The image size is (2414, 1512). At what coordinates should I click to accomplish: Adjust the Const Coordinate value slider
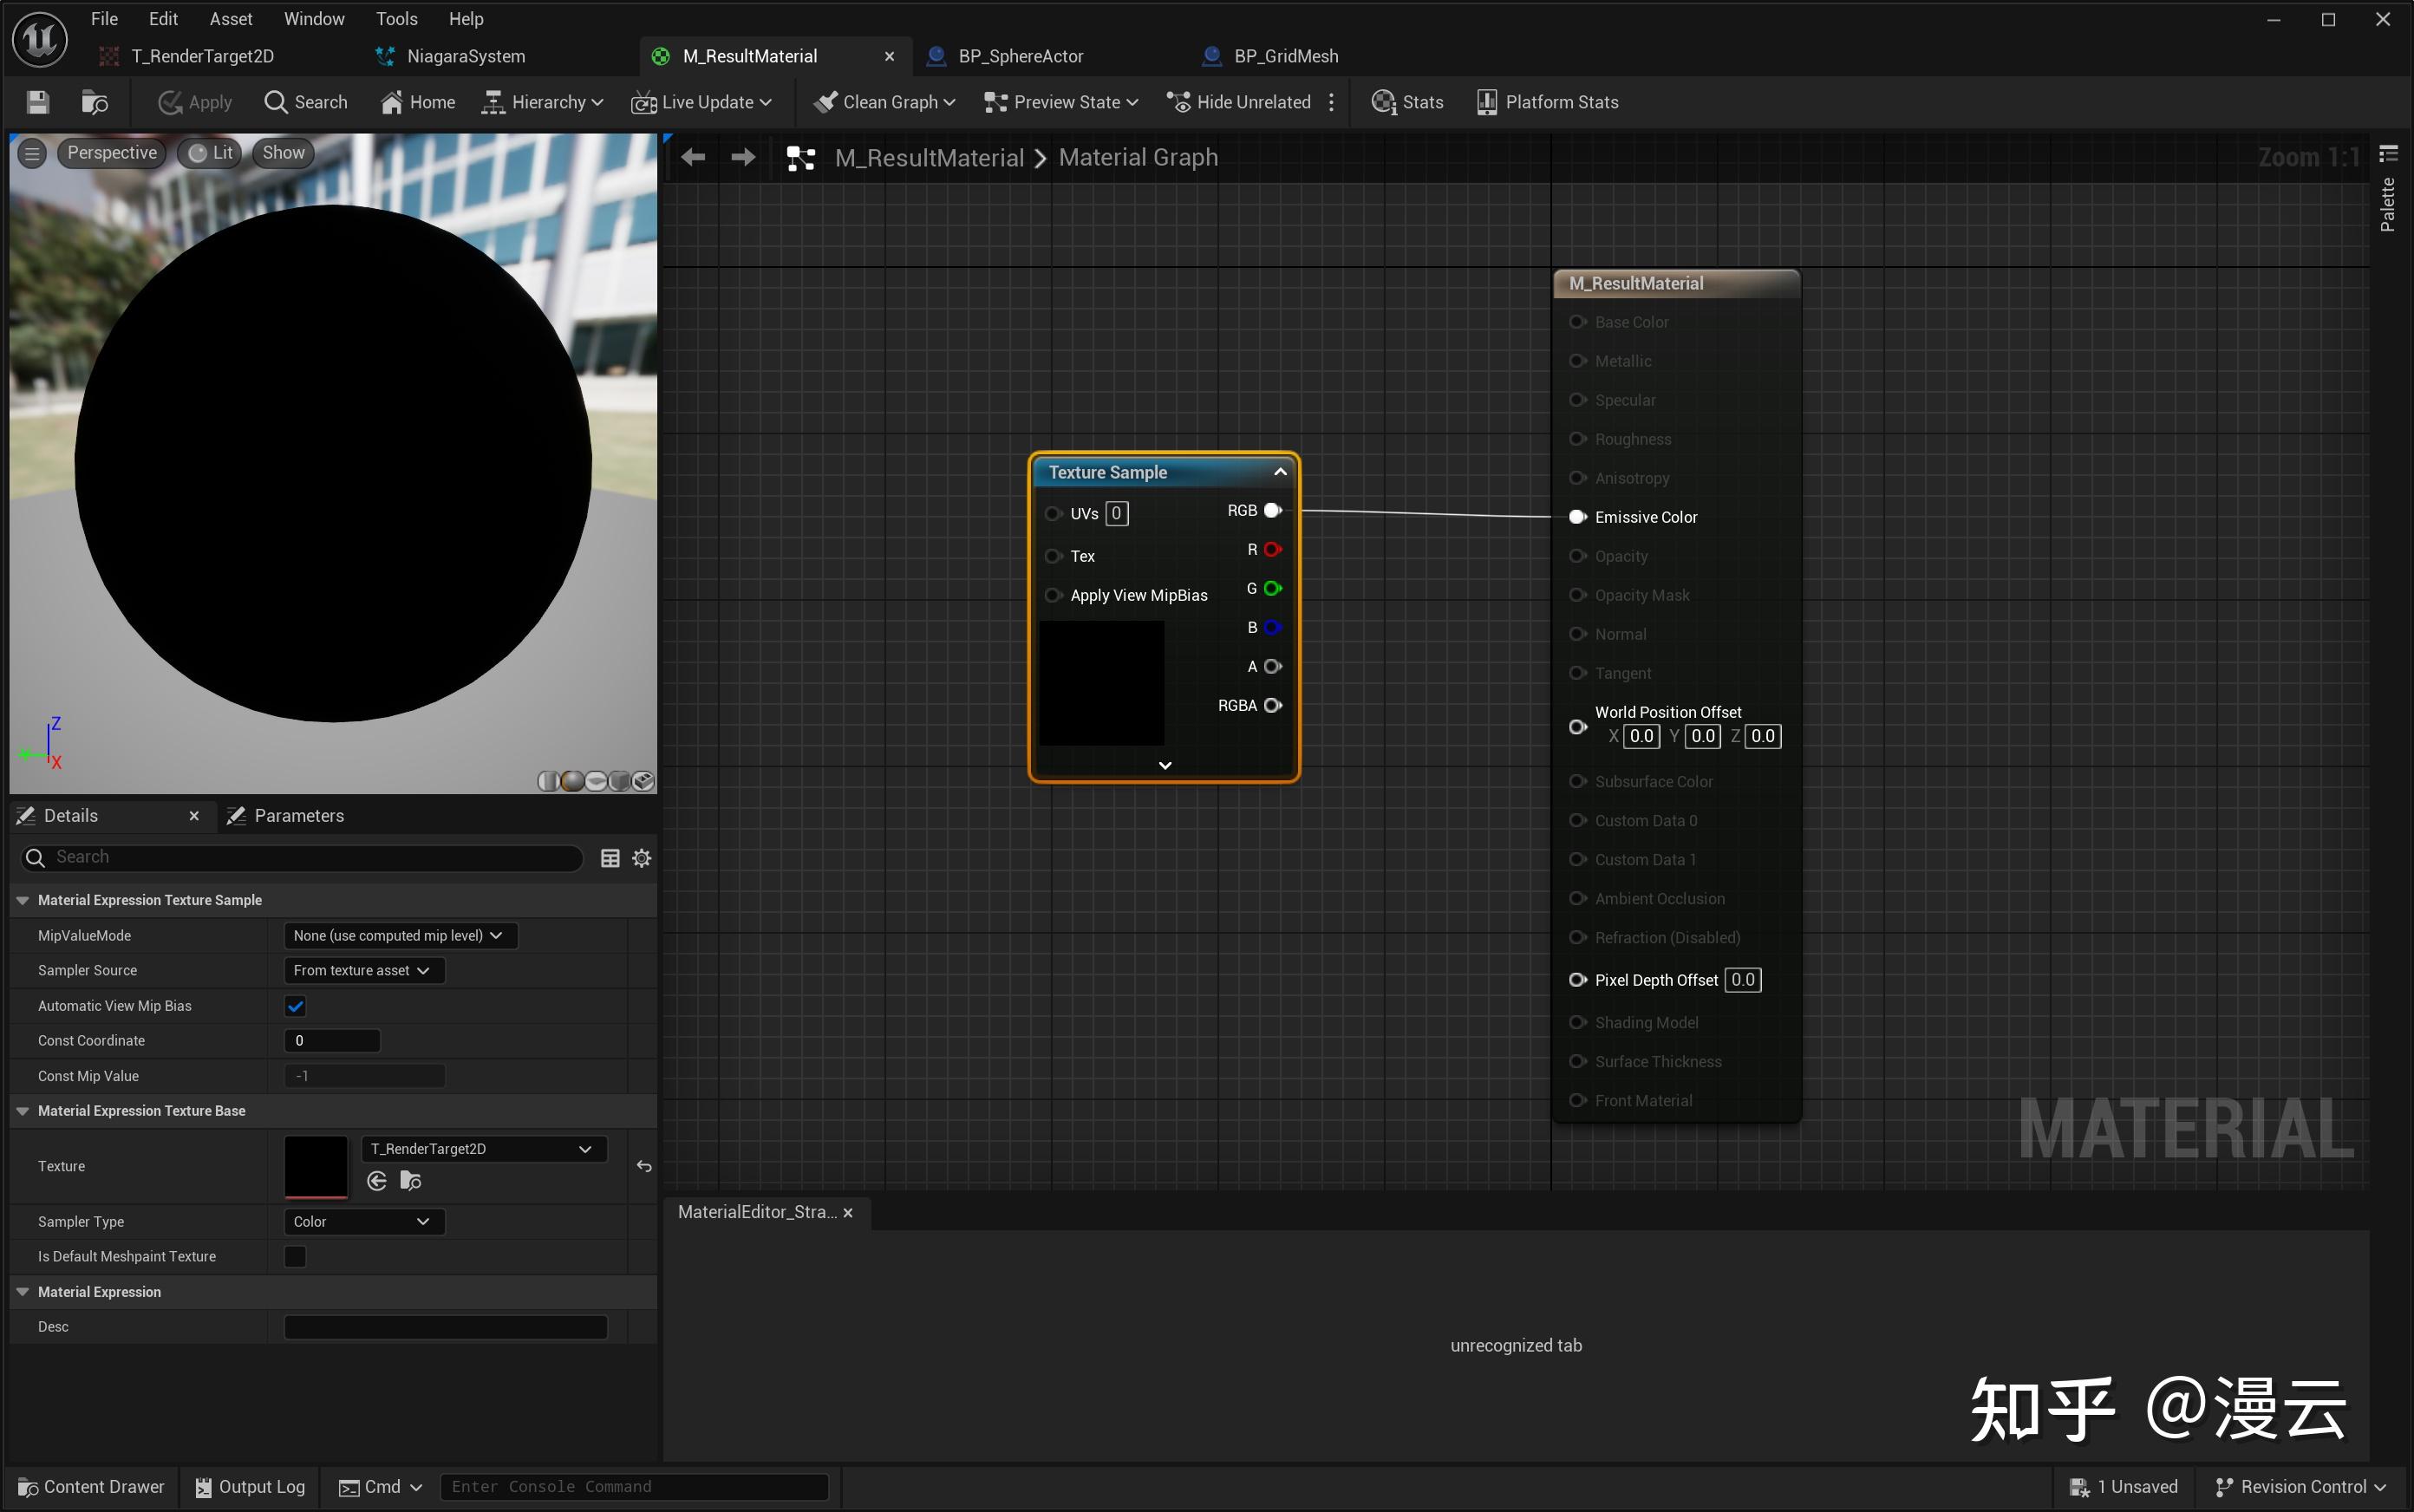click(332, 1040)
